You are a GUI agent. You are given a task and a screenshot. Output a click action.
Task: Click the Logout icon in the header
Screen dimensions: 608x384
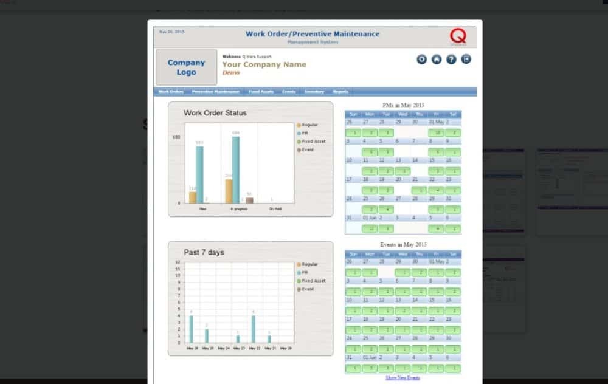(466, 59)
